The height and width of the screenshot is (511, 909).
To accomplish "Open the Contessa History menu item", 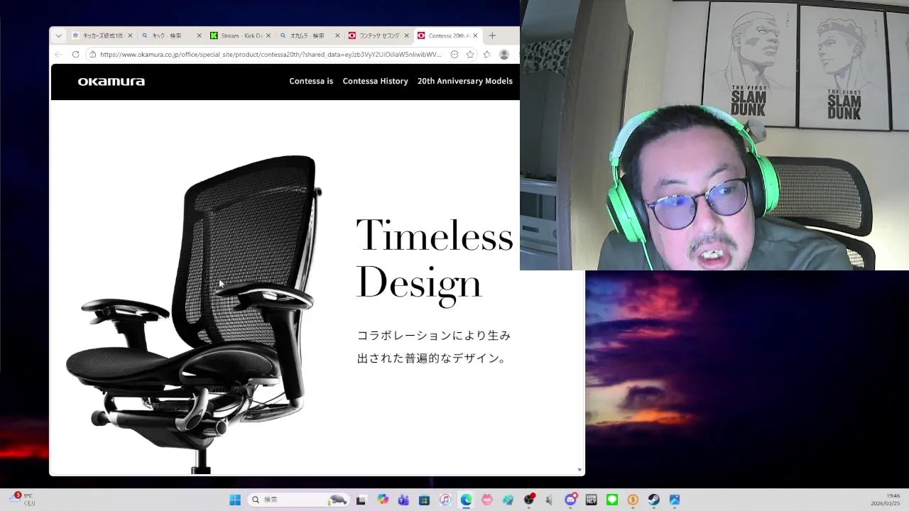I will coord(375,81).
